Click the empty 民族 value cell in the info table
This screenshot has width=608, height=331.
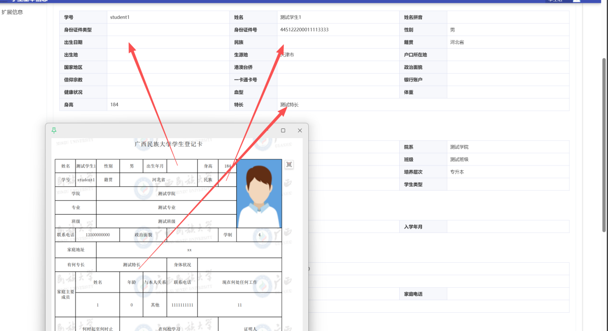[x=338, y=42]
